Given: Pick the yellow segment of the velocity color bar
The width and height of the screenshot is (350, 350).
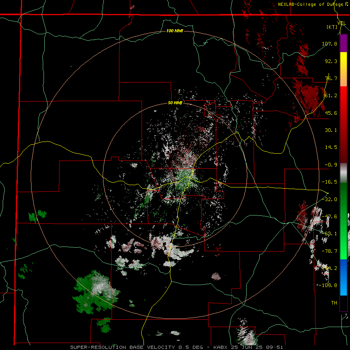Looking at the screenshot, I should (343, 61).
